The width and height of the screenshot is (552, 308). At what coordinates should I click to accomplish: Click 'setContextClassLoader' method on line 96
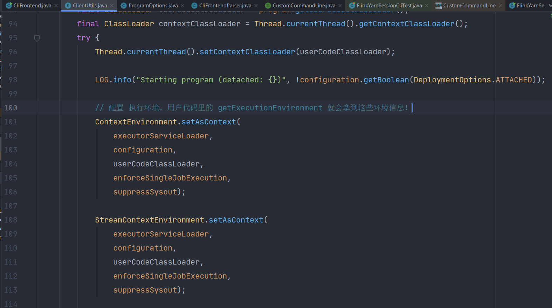(x=247, y=52)
